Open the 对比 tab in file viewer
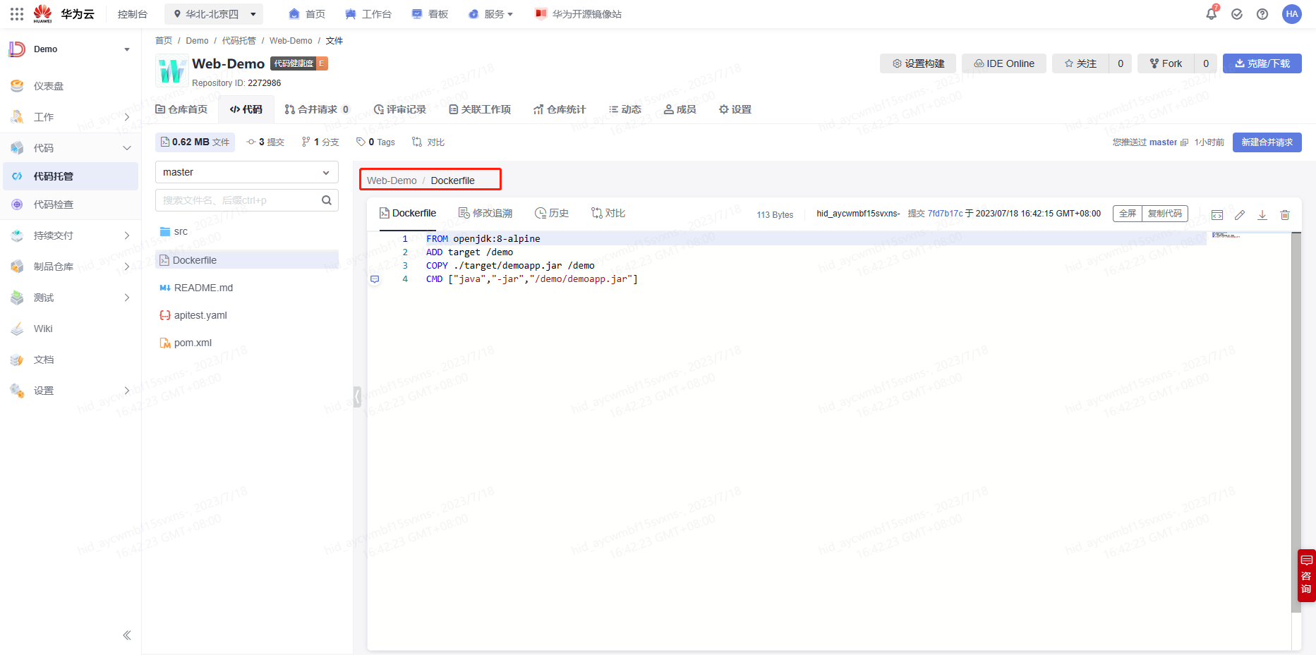Viewport: 1316px width, 655px height. click(608, 213)
